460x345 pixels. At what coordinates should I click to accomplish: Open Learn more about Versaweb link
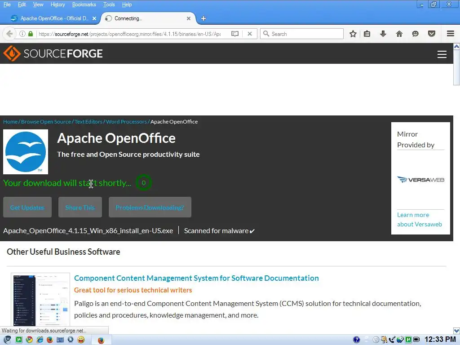coord(420,219)
